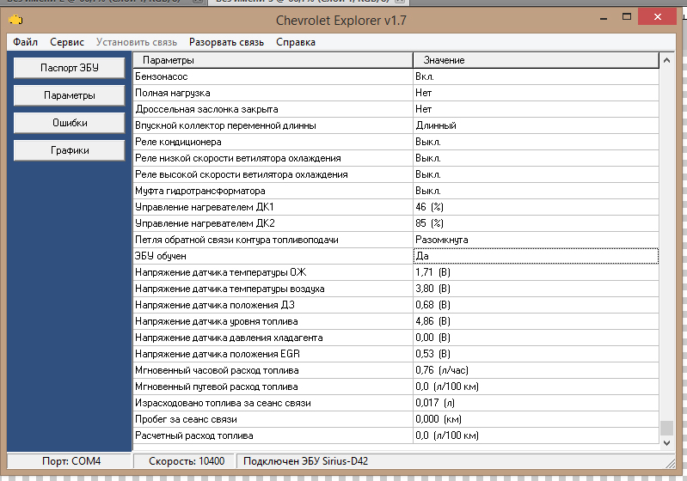Select Управление нагревателем ДК2 row

tap(396, 223)
